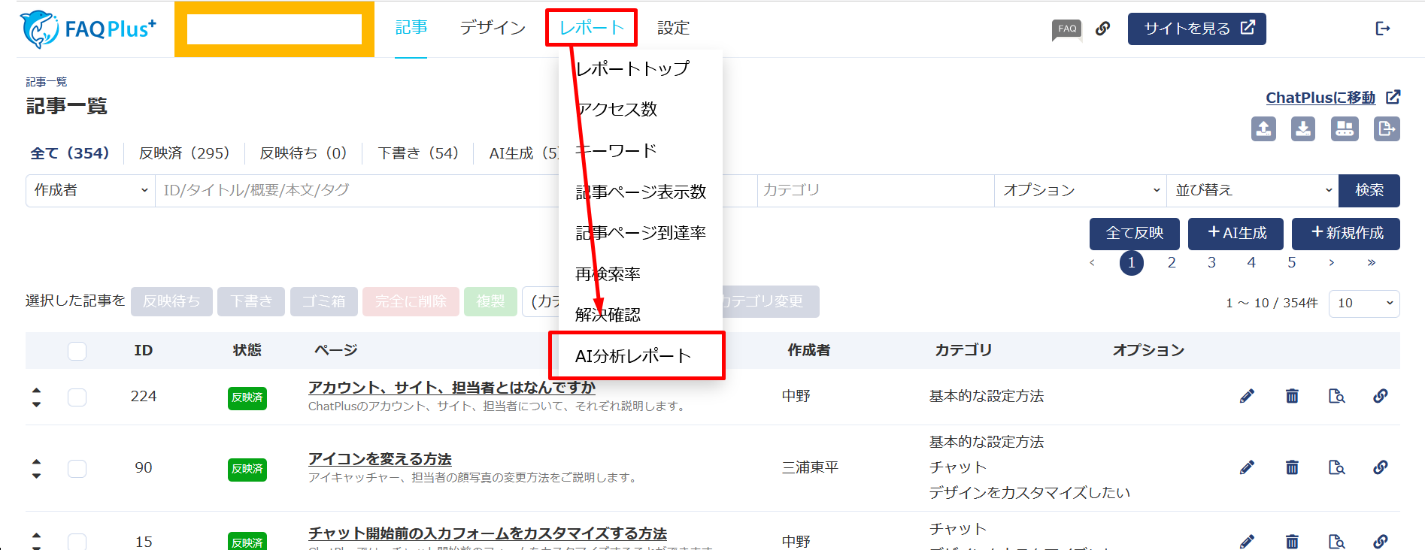1425x550 pixels.
Task: Filter by 下書き (54) tab
Action: coord(418,153)
